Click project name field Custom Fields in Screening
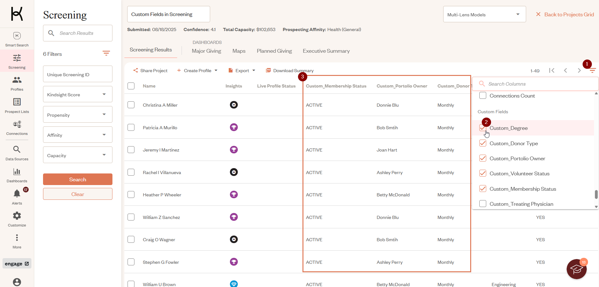Viewport: 599px width, 287px height. (168, 14)
